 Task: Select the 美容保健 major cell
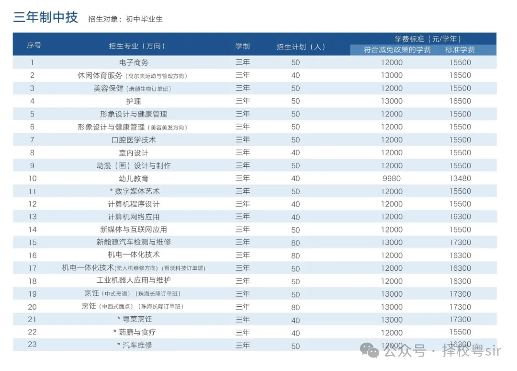[x=132, y=88]
